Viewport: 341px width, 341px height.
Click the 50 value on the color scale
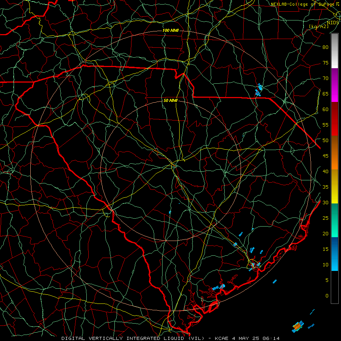tap(325, 141)
